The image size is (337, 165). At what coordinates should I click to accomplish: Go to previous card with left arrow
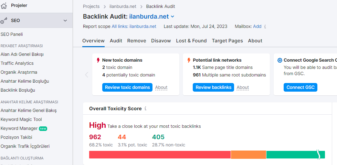pos(87,75)
